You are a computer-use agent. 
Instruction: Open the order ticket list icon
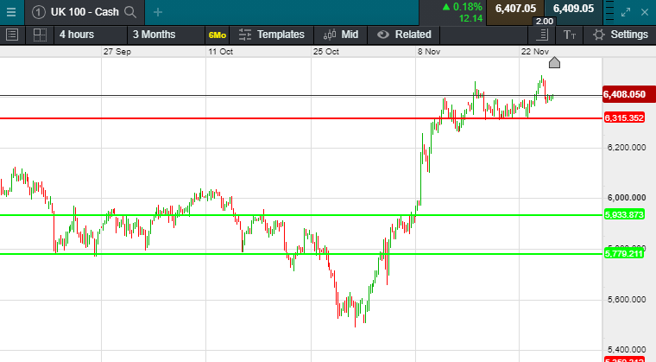click(12, 35)
